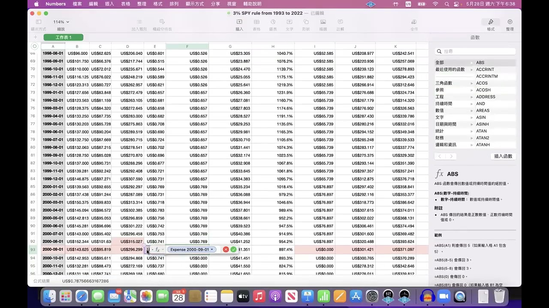Click cell US$315.027 in row 92
The height and width of the screenshot is (308, 549).
tap(127, 242)
